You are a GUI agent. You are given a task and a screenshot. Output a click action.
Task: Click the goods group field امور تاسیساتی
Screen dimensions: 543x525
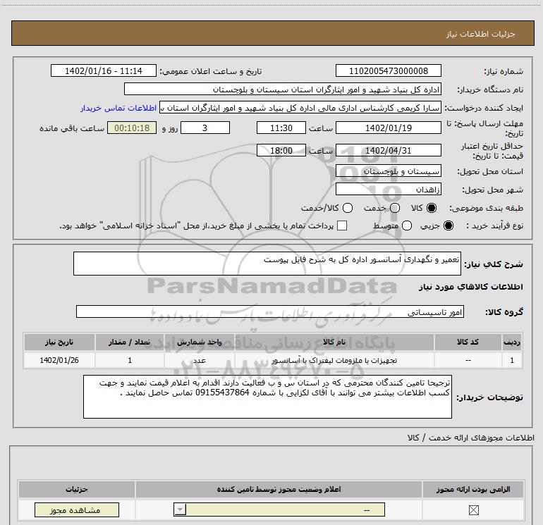point(270,311)
